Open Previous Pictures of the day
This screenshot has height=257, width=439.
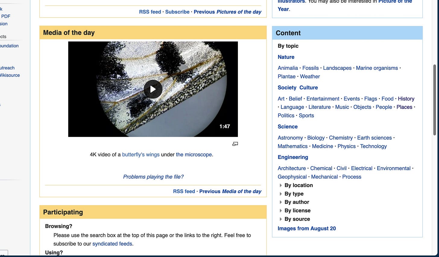[227, 12]
